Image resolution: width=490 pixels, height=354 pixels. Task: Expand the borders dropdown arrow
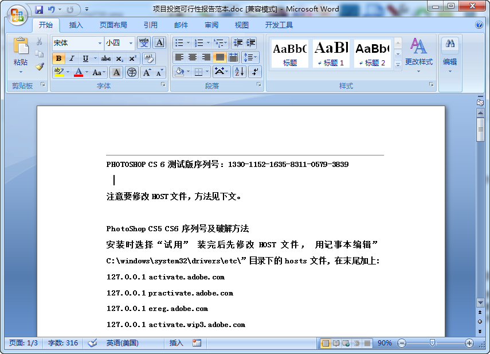[x=207, y=72]
